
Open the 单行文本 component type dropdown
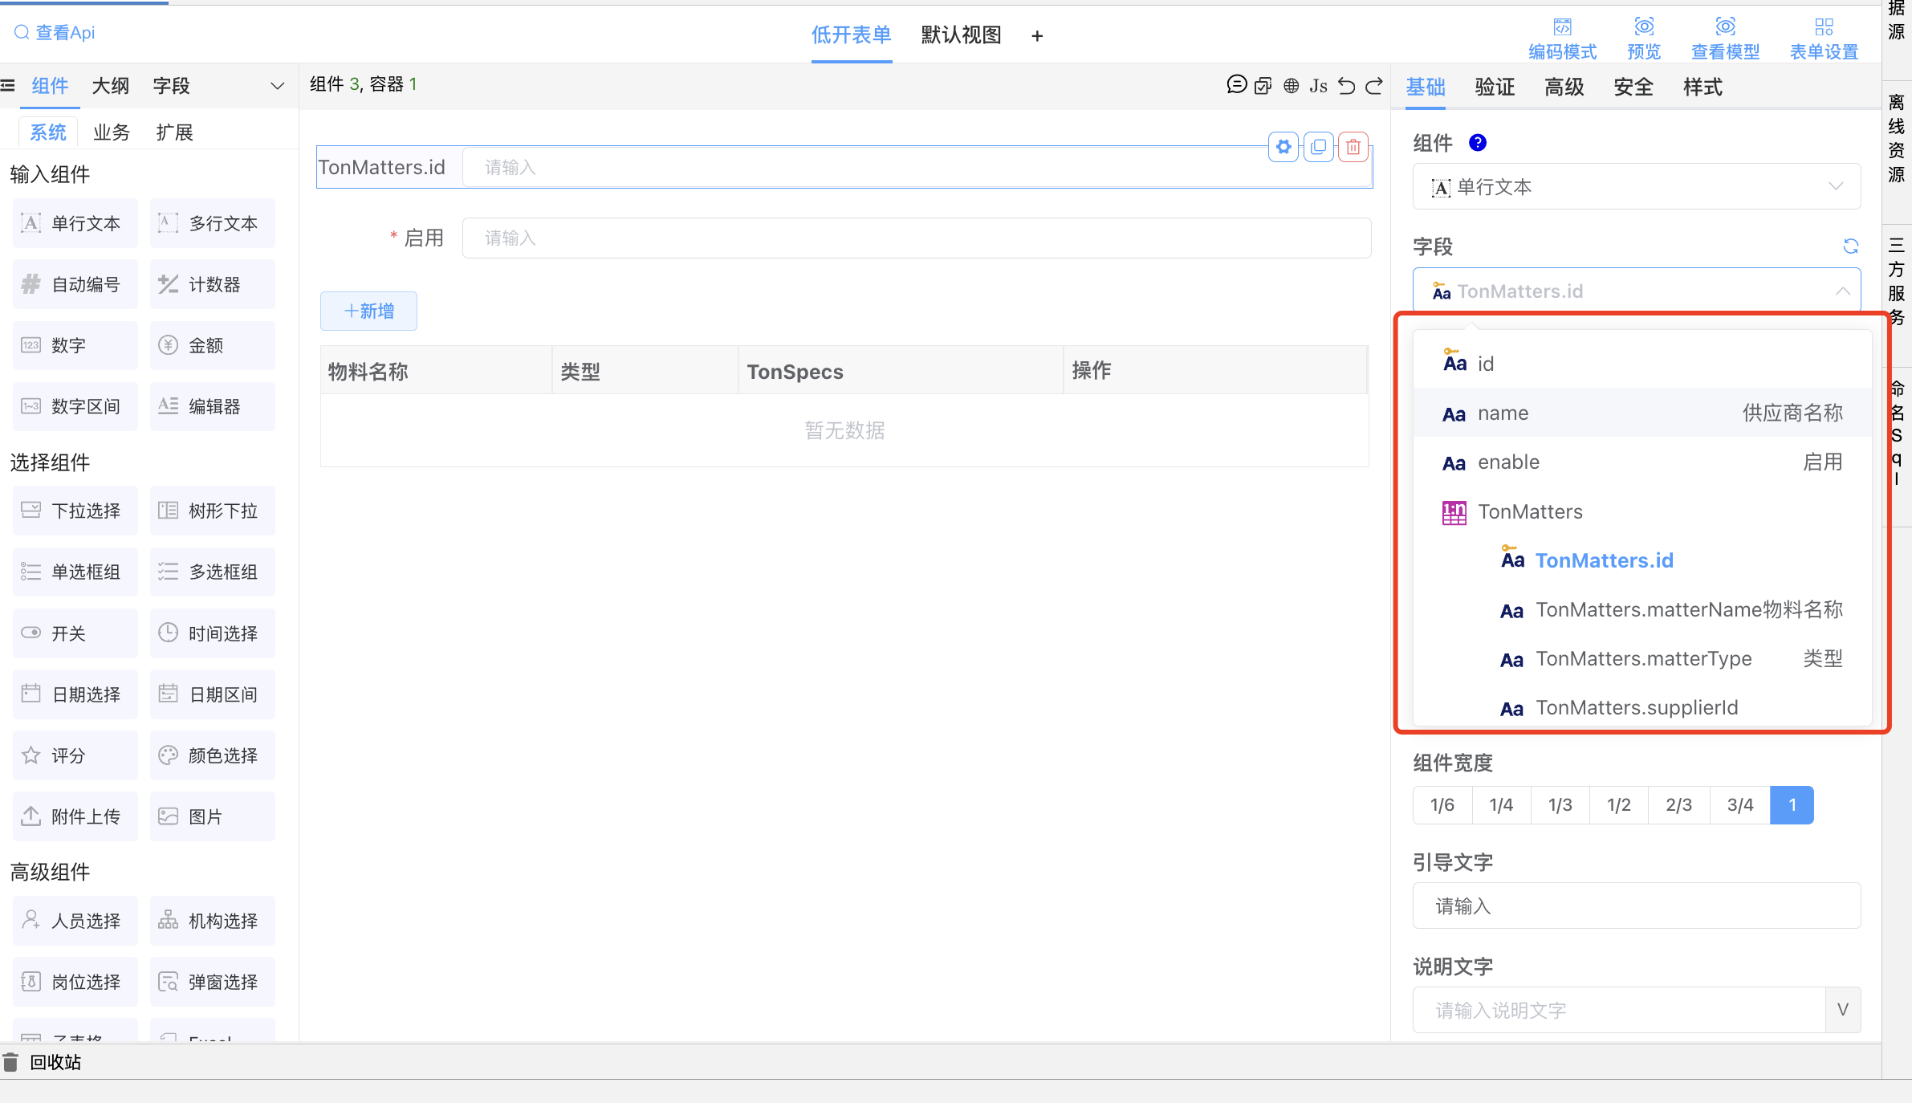(x=1636, y=187)
